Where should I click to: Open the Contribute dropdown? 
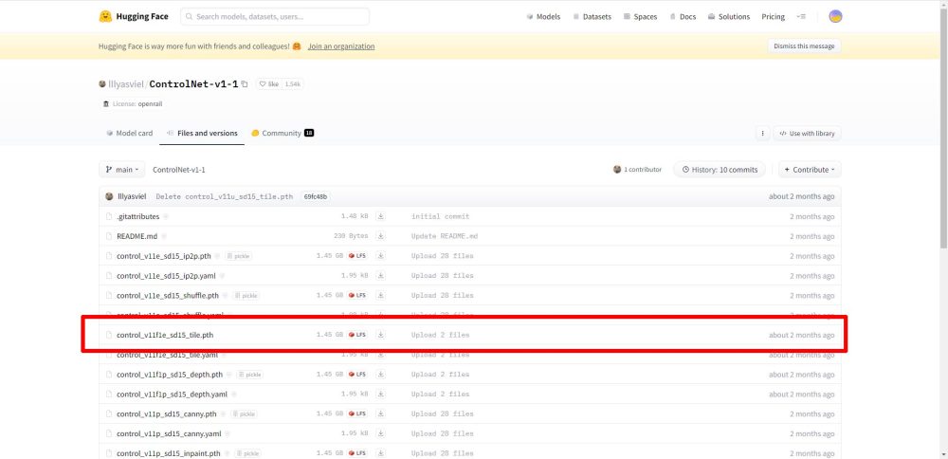point(810,170)
